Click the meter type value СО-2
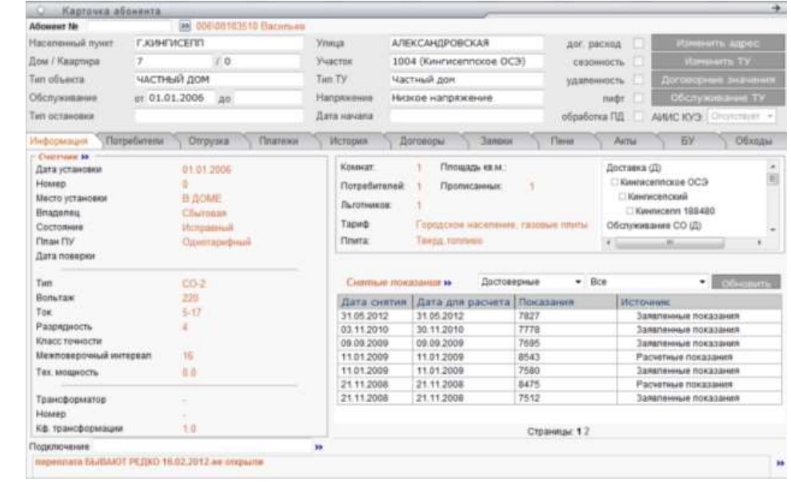Screen dimensions: 791x482 [x=194, y=283]
